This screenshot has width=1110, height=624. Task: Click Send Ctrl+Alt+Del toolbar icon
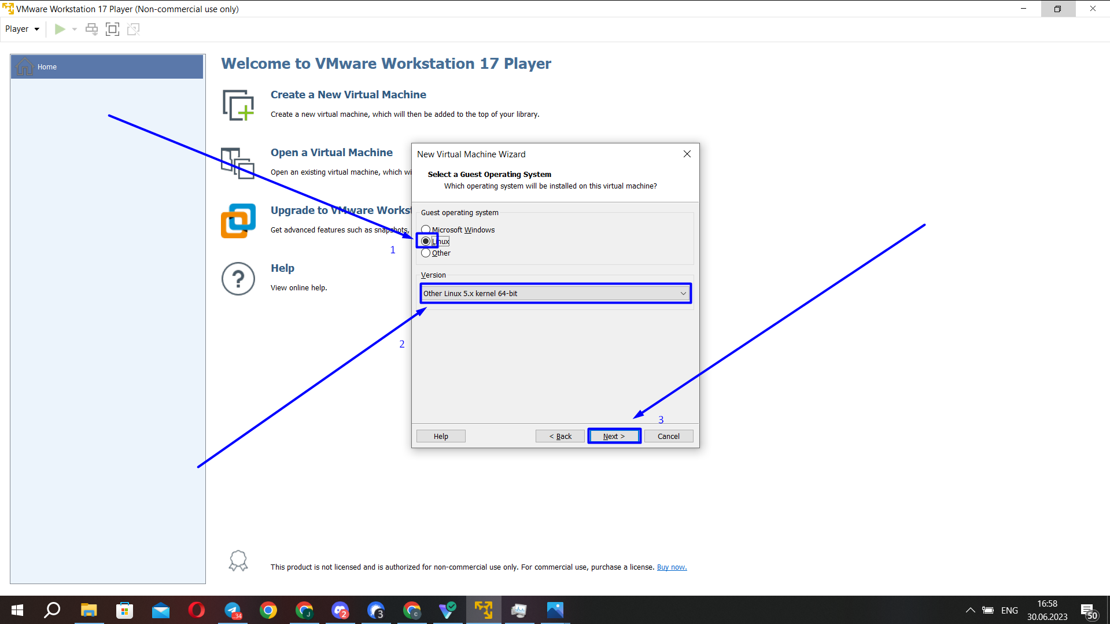pos(91,29)
